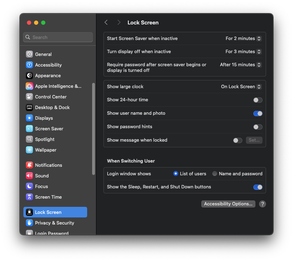
Task: Click the Focus moon icon
Action: (x=29, y=187)
